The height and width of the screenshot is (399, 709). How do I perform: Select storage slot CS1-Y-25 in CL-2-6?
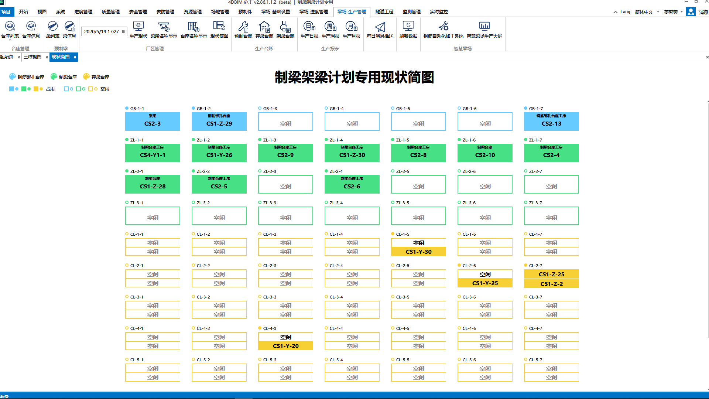(x=485, y=283)
